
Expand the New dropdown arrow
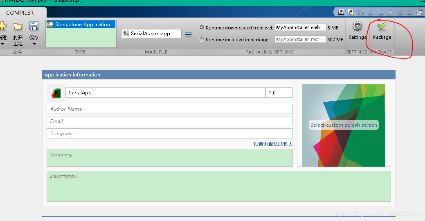(2, 44)
